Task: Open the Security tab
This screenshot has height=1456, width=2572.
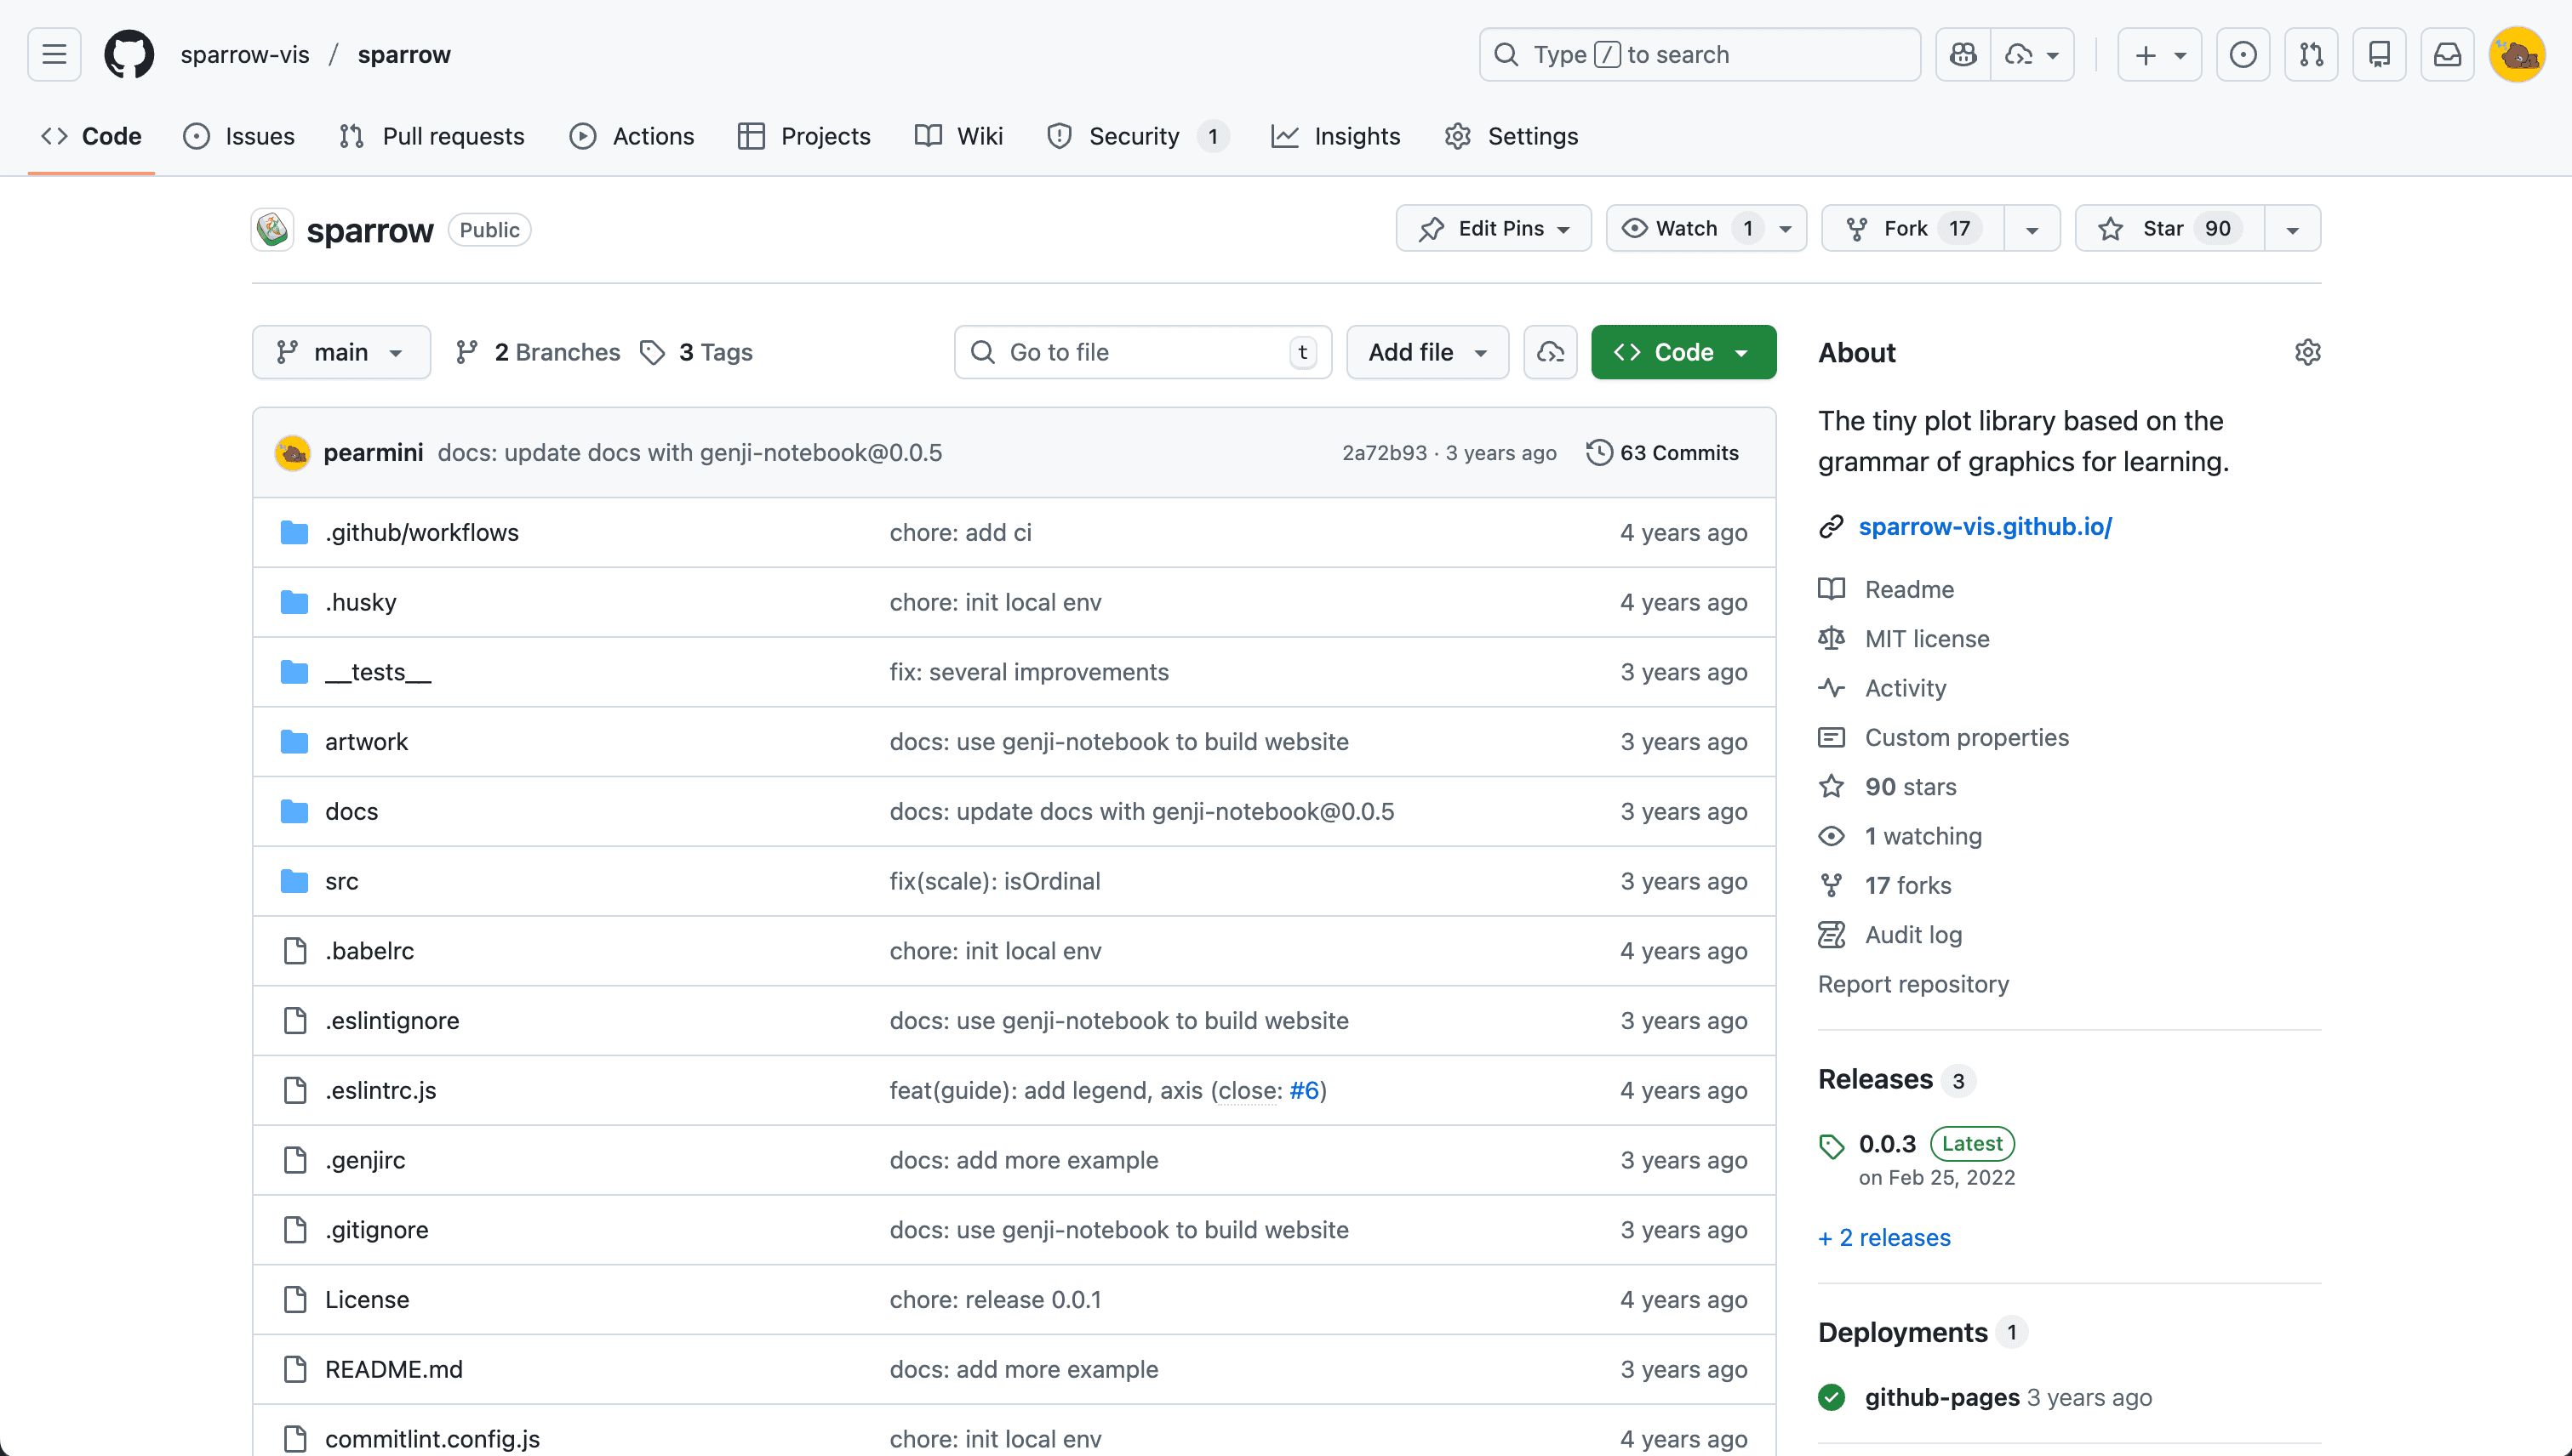Action: click(1134, 136)
